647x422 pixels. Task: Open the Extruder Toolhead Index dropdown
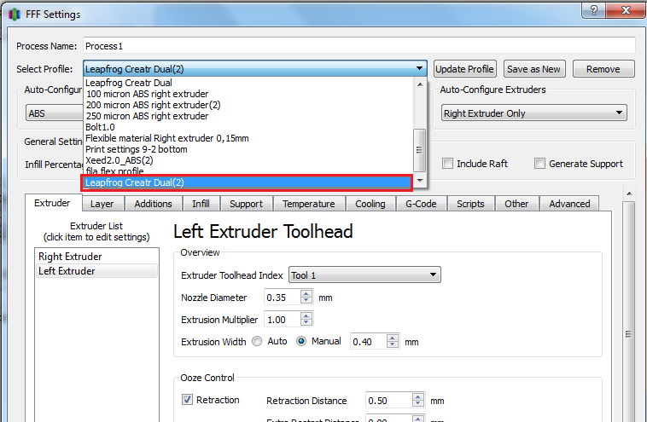(x=364, y=275)
